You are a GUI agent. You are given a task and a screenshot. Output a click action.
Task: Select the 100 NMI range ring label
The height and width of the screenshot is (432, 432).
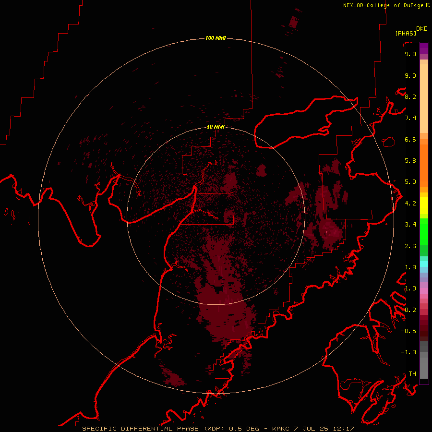pos(216,38)
